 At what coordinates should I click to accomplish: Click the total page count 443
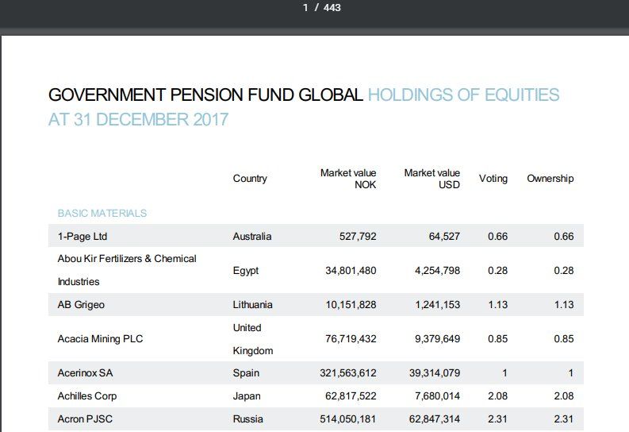332,8
